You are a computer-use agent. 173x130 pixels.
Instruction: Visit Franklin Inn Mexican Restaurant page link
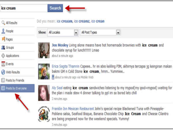[x=73, y=109]
